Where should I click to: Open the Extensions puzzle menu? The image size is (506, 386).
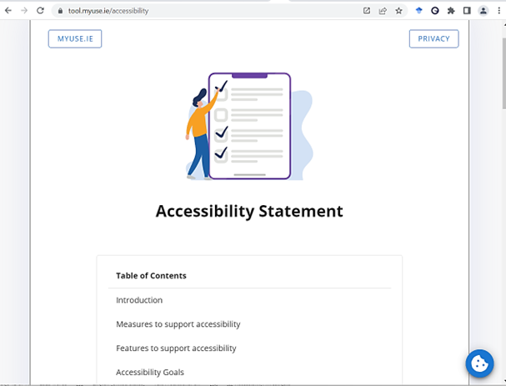pyautogui.click(x=451, y=11)
